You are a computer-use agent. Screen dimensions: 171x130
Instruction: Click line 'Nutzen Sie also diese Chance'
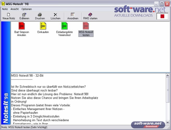(x=54, y=98)
